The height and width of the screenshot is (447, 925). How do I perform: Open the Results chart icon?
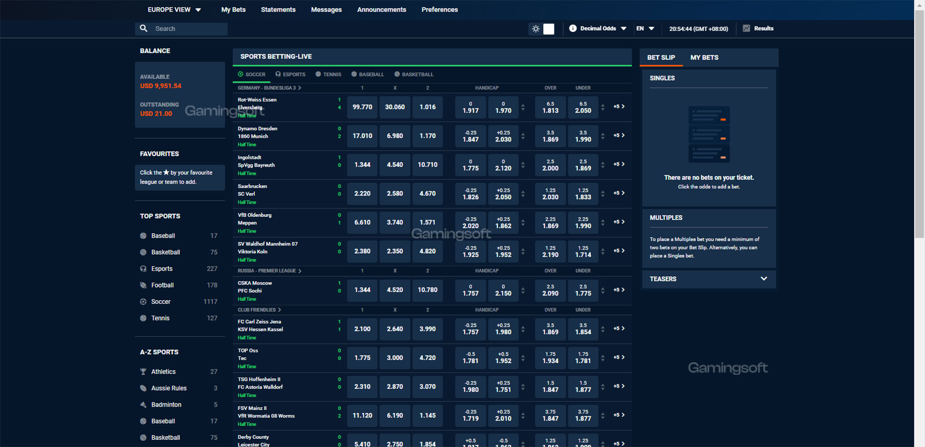[746, 28]
